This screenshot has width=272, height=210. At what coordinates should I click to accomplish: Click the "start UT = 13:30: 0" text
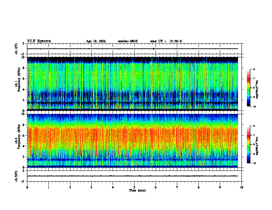tap(166, 41)
